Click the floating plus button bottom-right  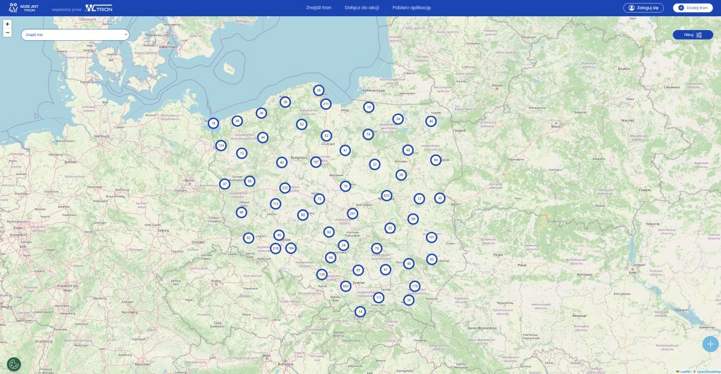pyautogui.click(x=709, y=343)
